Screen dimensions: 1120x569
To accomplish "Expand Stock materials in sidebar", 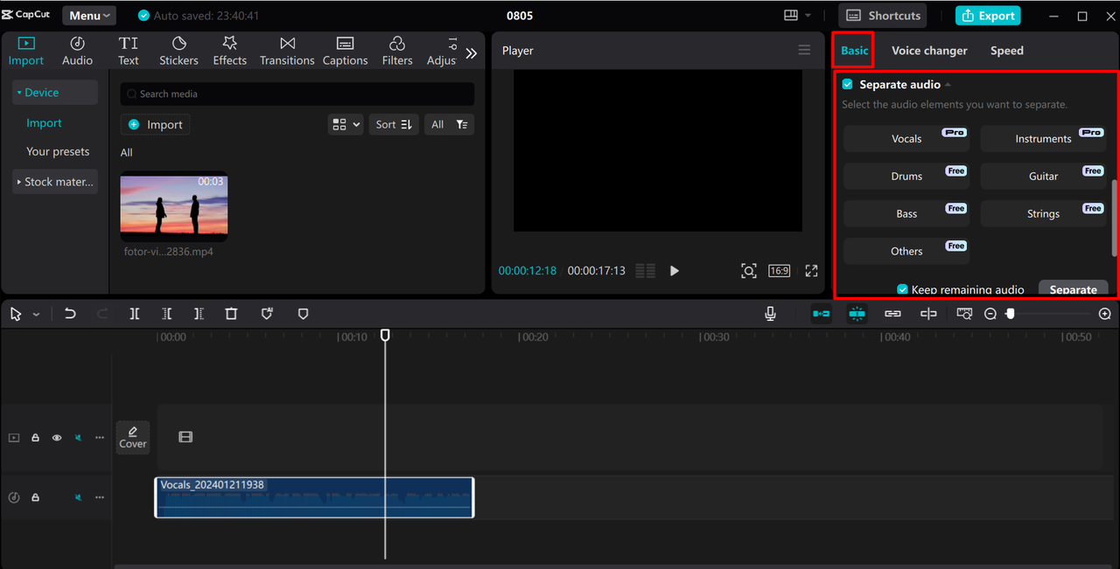I will coord(55,182).
